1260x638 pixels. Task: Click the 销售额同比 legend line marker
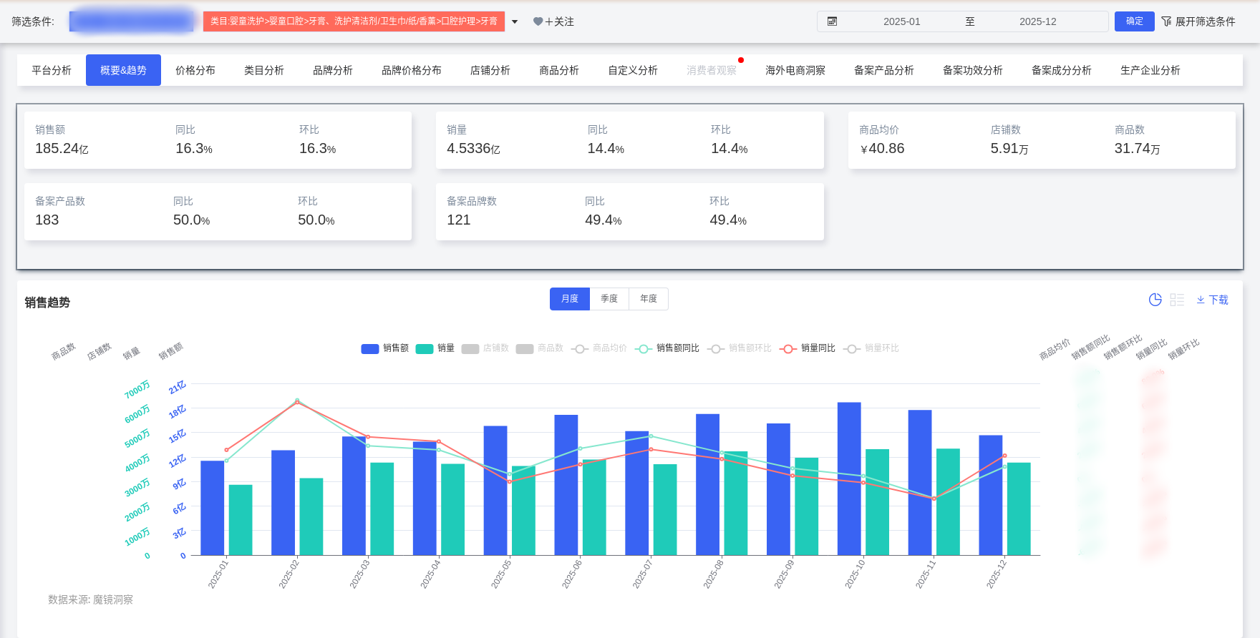tap(644, 348)
